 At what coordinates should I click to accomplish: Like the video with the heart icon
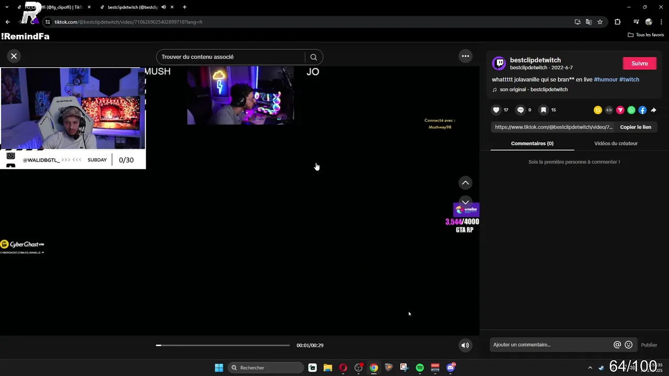coord(496,110)
